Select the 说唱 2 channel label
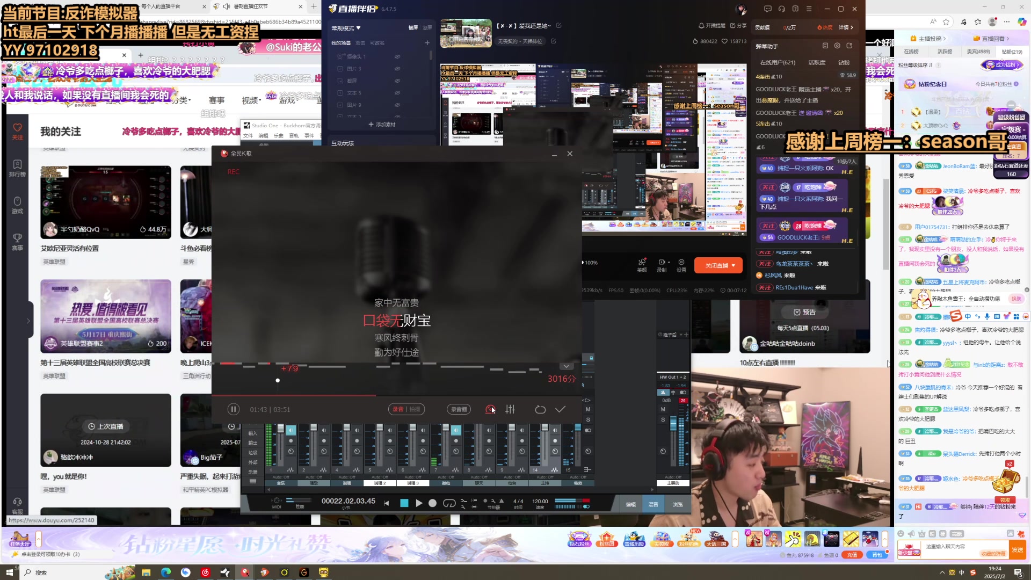The width and height of the screenshot is (1031, 580). coord(380,483)
